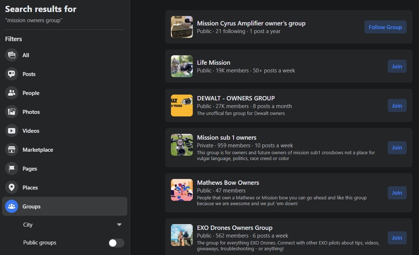Click the EXO Drones group description text
Screen dimensions: 419x255
click(288, 246)
